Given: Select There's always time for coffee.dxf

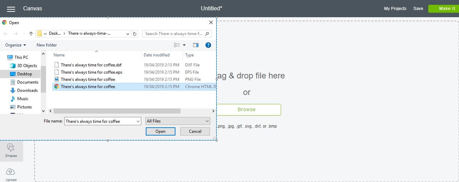Looking at the screenshot, I should (91, 65).
